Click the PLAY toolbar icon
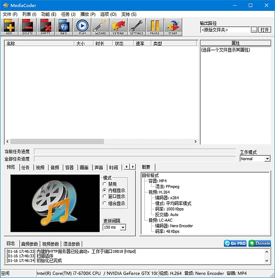The width and height of the screenshot is (275, 278). 82,27
